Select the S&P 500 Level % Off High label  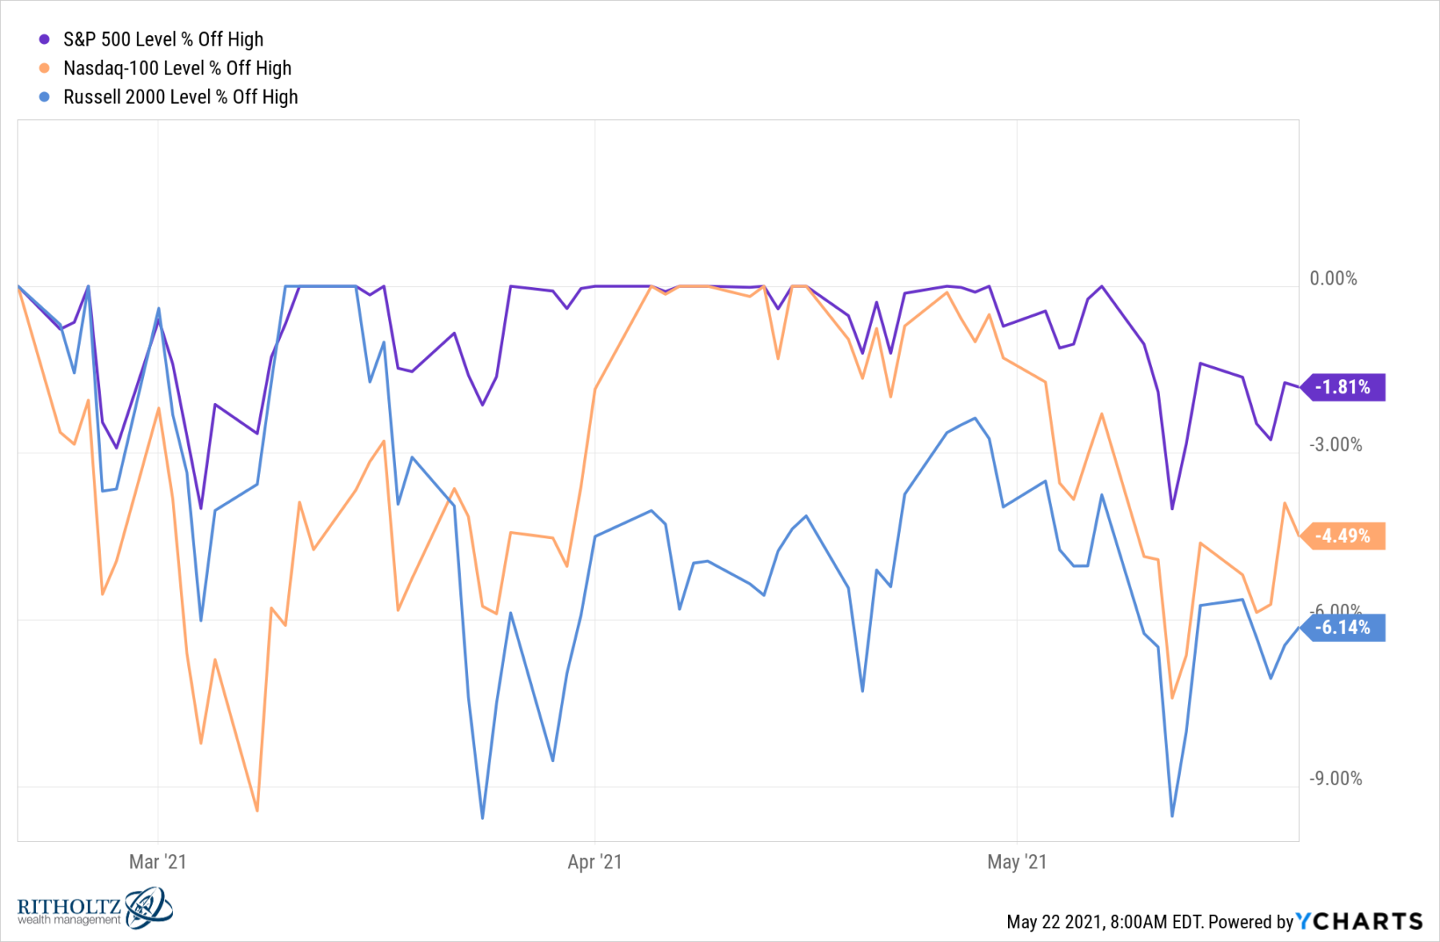point(163,39)
